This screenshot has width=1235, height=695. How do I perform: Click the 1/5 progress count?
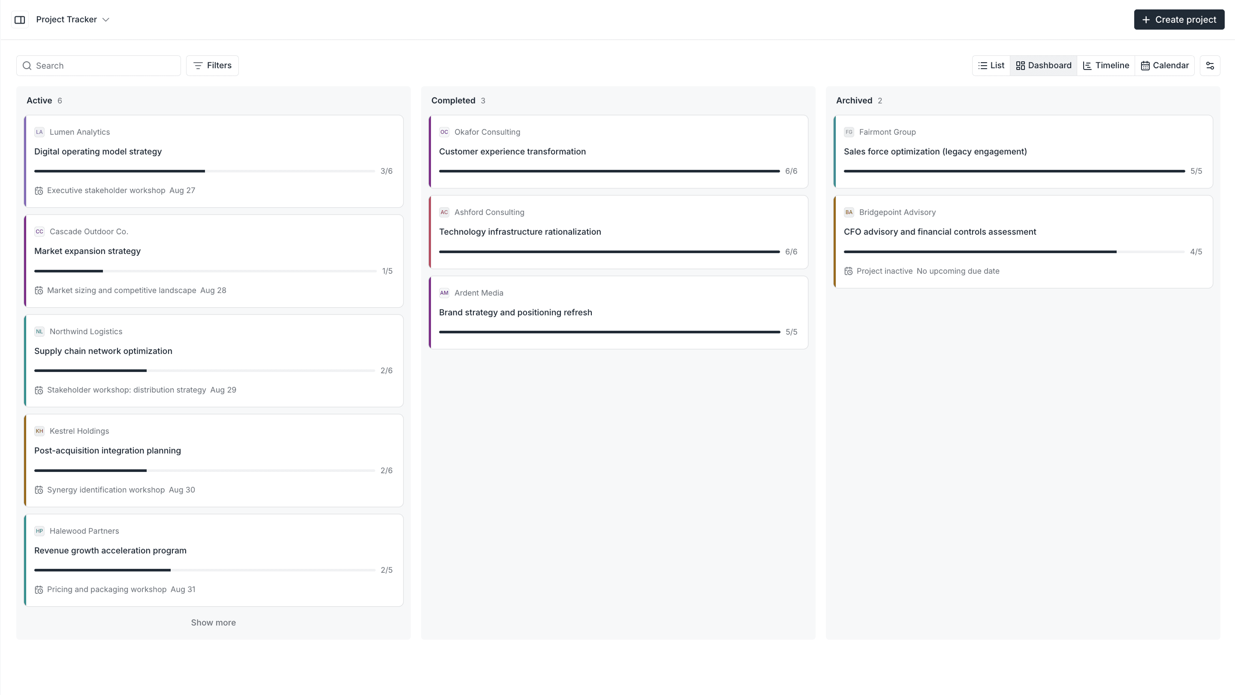pos(387,271)
